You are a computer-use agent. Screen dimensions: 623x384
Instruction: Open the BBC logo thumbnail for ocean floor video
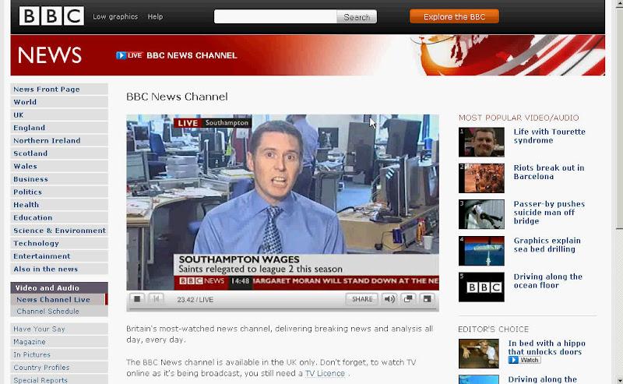tap(481, 287)
